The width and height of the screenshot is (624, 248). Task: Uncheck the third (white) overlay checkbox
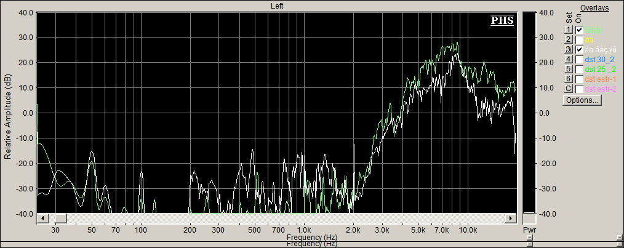(580, 49)
